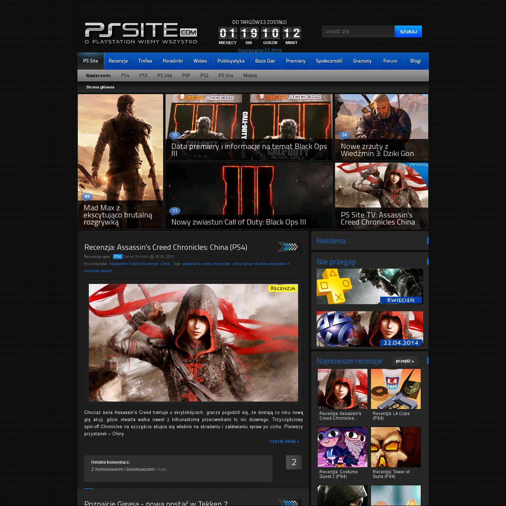Go to the Forum section
This screenshot has height=506, width=506.
[390, 61]
